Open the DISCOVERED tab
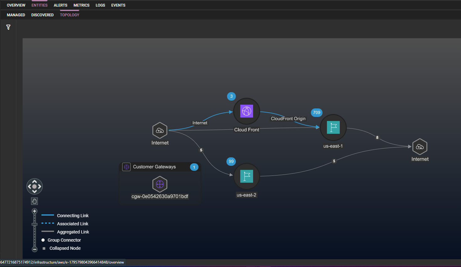 coord(42,15)
